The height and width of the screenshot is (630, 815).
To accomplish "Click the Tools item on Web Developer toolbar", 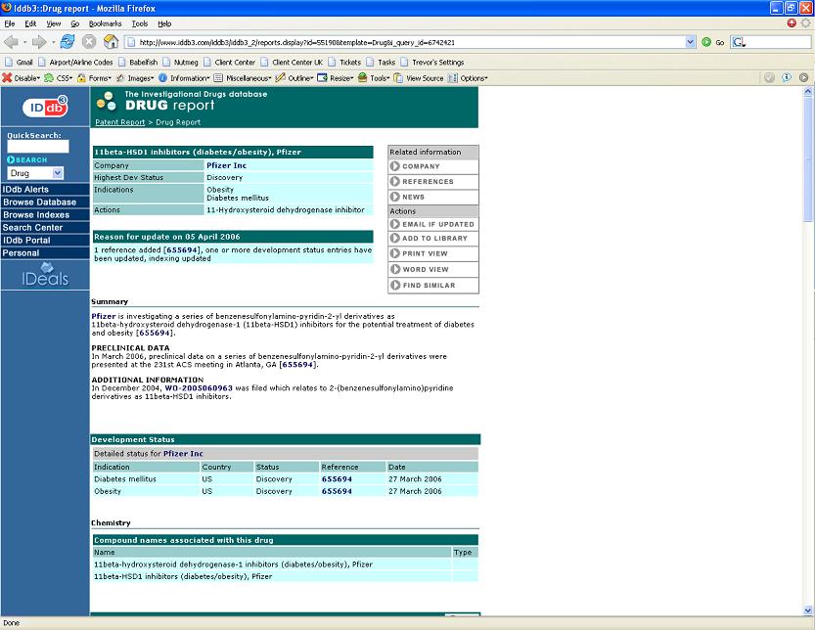I will tap(374, 78).
